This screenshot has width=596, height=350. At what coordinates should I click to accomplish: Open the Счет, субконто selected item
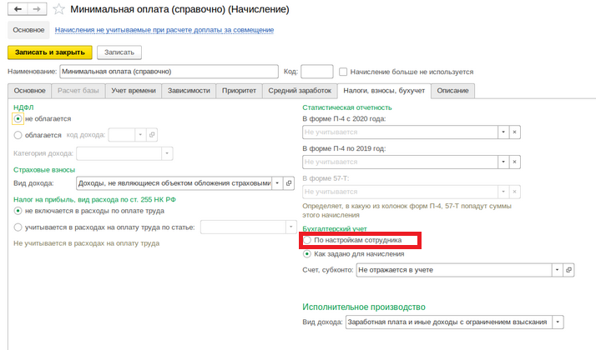pos(568,270)
